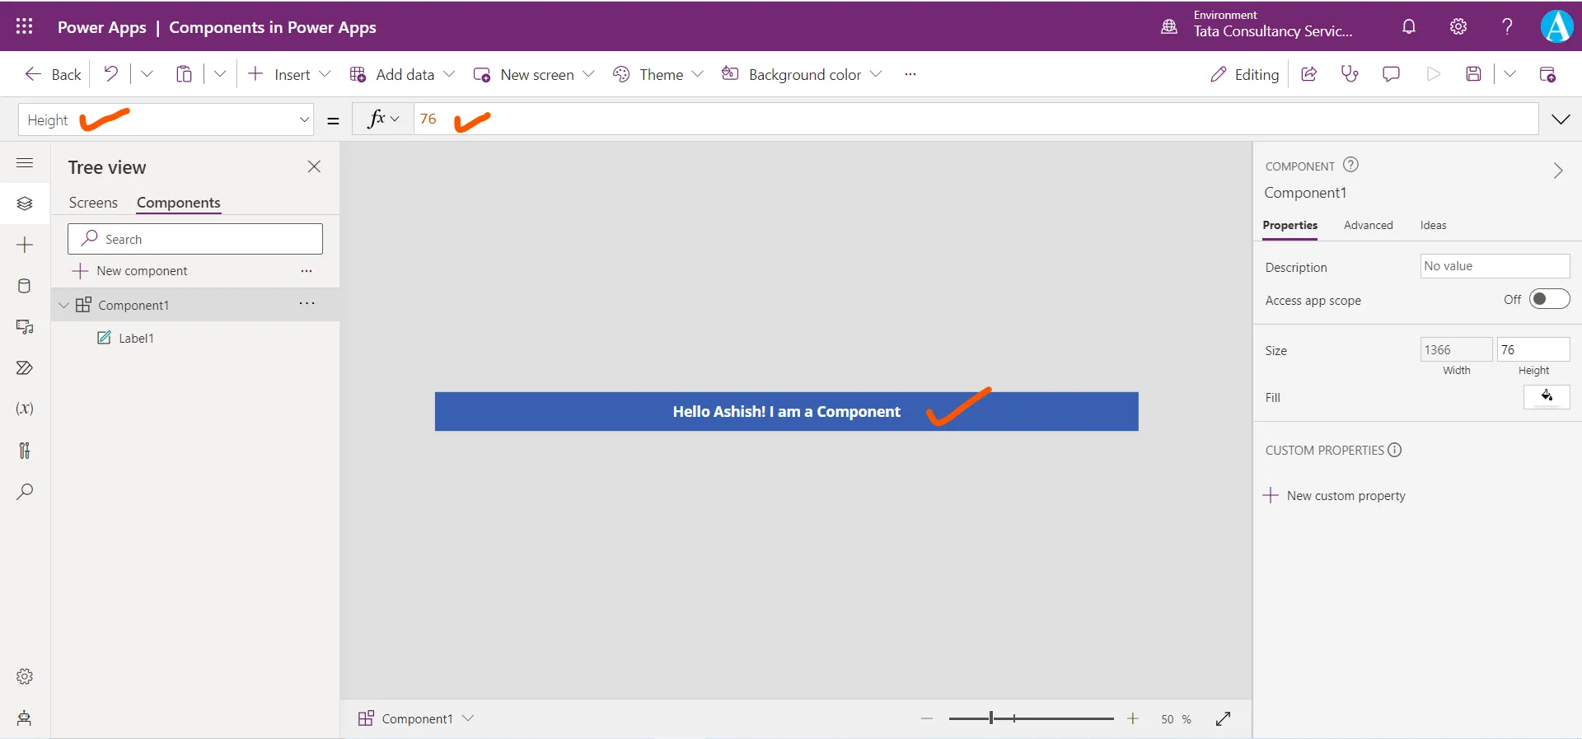Click the zoom slider handle
1582x739 pixels.
click(x=990, y=718)
